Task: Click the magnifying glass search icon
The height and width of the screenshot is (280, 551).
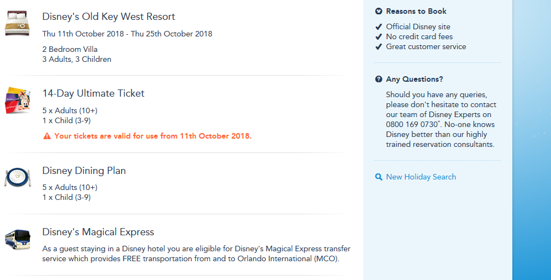Action: (379, 177)
